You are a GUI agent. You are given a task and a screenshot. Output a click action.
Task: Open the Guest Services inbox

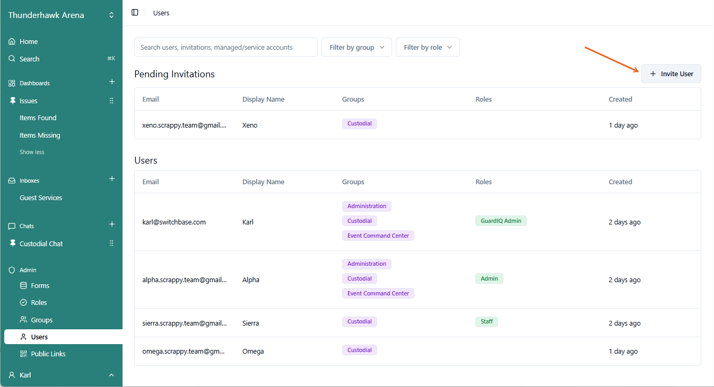pyautogui.click(x=41, y=197)
